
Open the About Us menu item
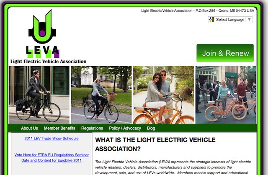(29, 128)
